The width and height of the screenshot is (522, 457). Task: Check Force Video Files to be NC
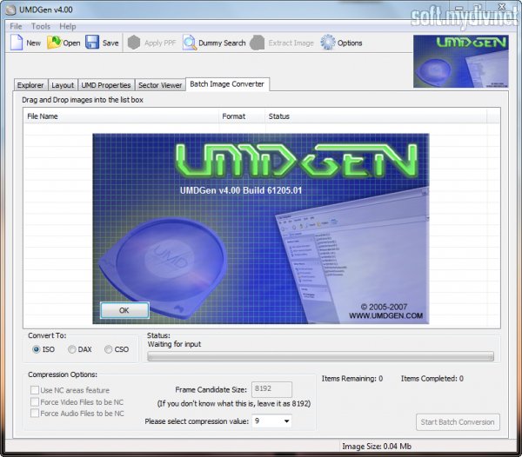pos(35,401)
